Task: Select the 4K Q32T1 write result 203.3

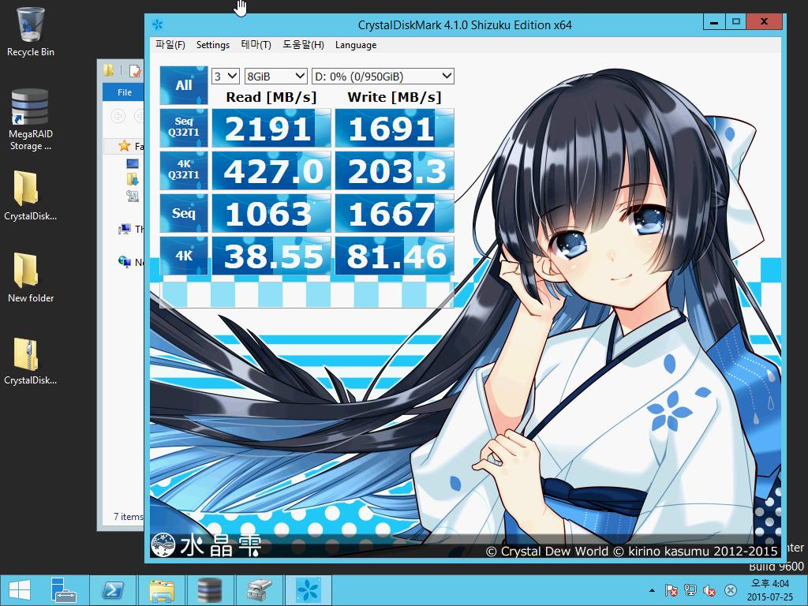Action: pyautogui.click(x=395, y=170)
